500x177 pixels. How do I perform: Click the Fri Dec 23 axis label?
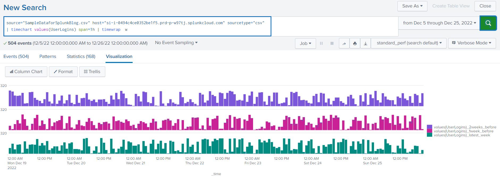(253, 163)
